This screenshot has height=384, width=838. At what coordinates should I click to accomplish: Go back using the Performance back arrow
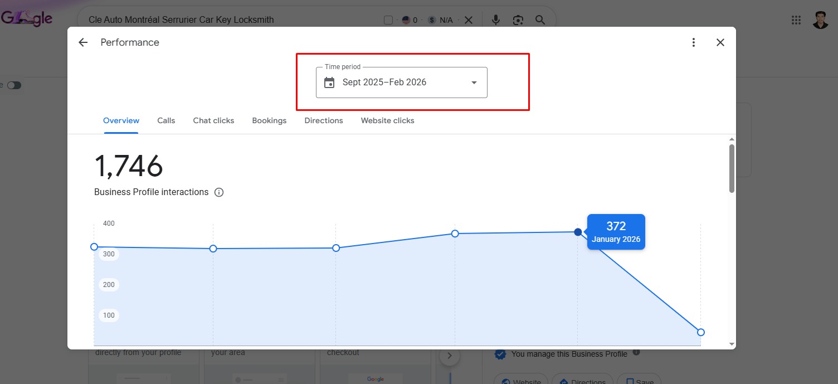tap(83, 42)
